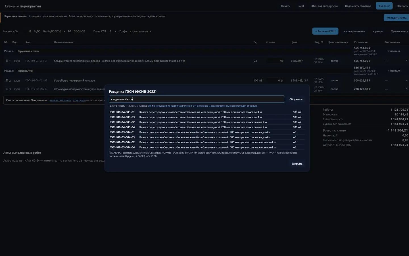Edit quantity field showing 0,24

275,80
